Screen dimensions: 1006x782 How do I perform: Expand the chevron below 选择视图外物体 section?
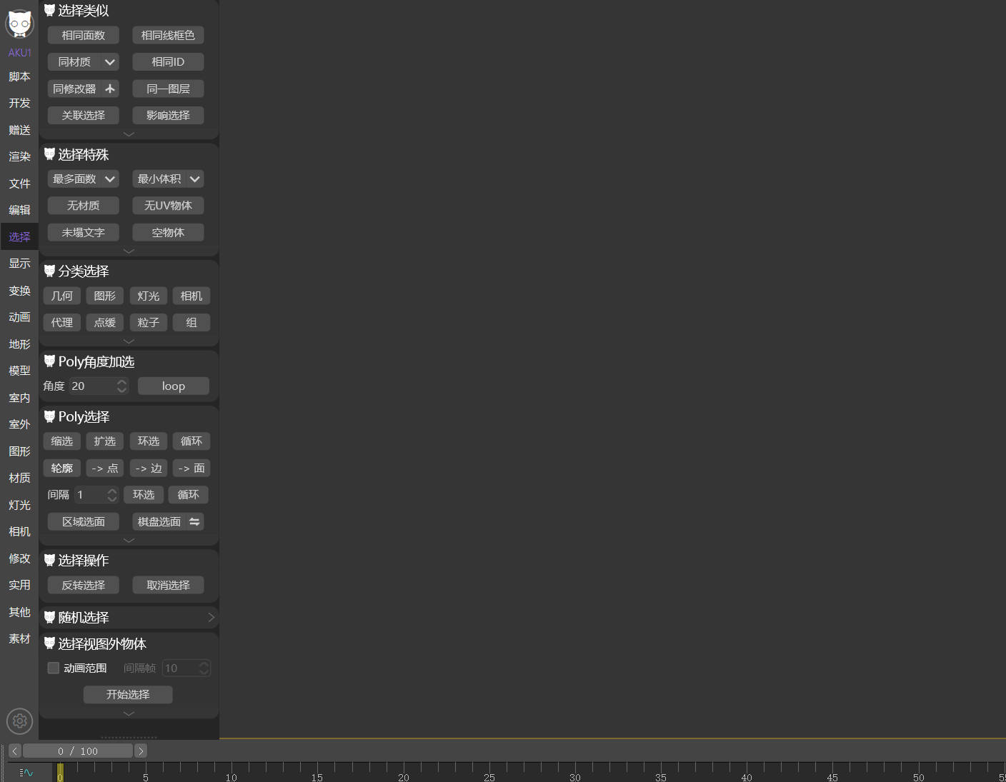[x=129, y=713]
